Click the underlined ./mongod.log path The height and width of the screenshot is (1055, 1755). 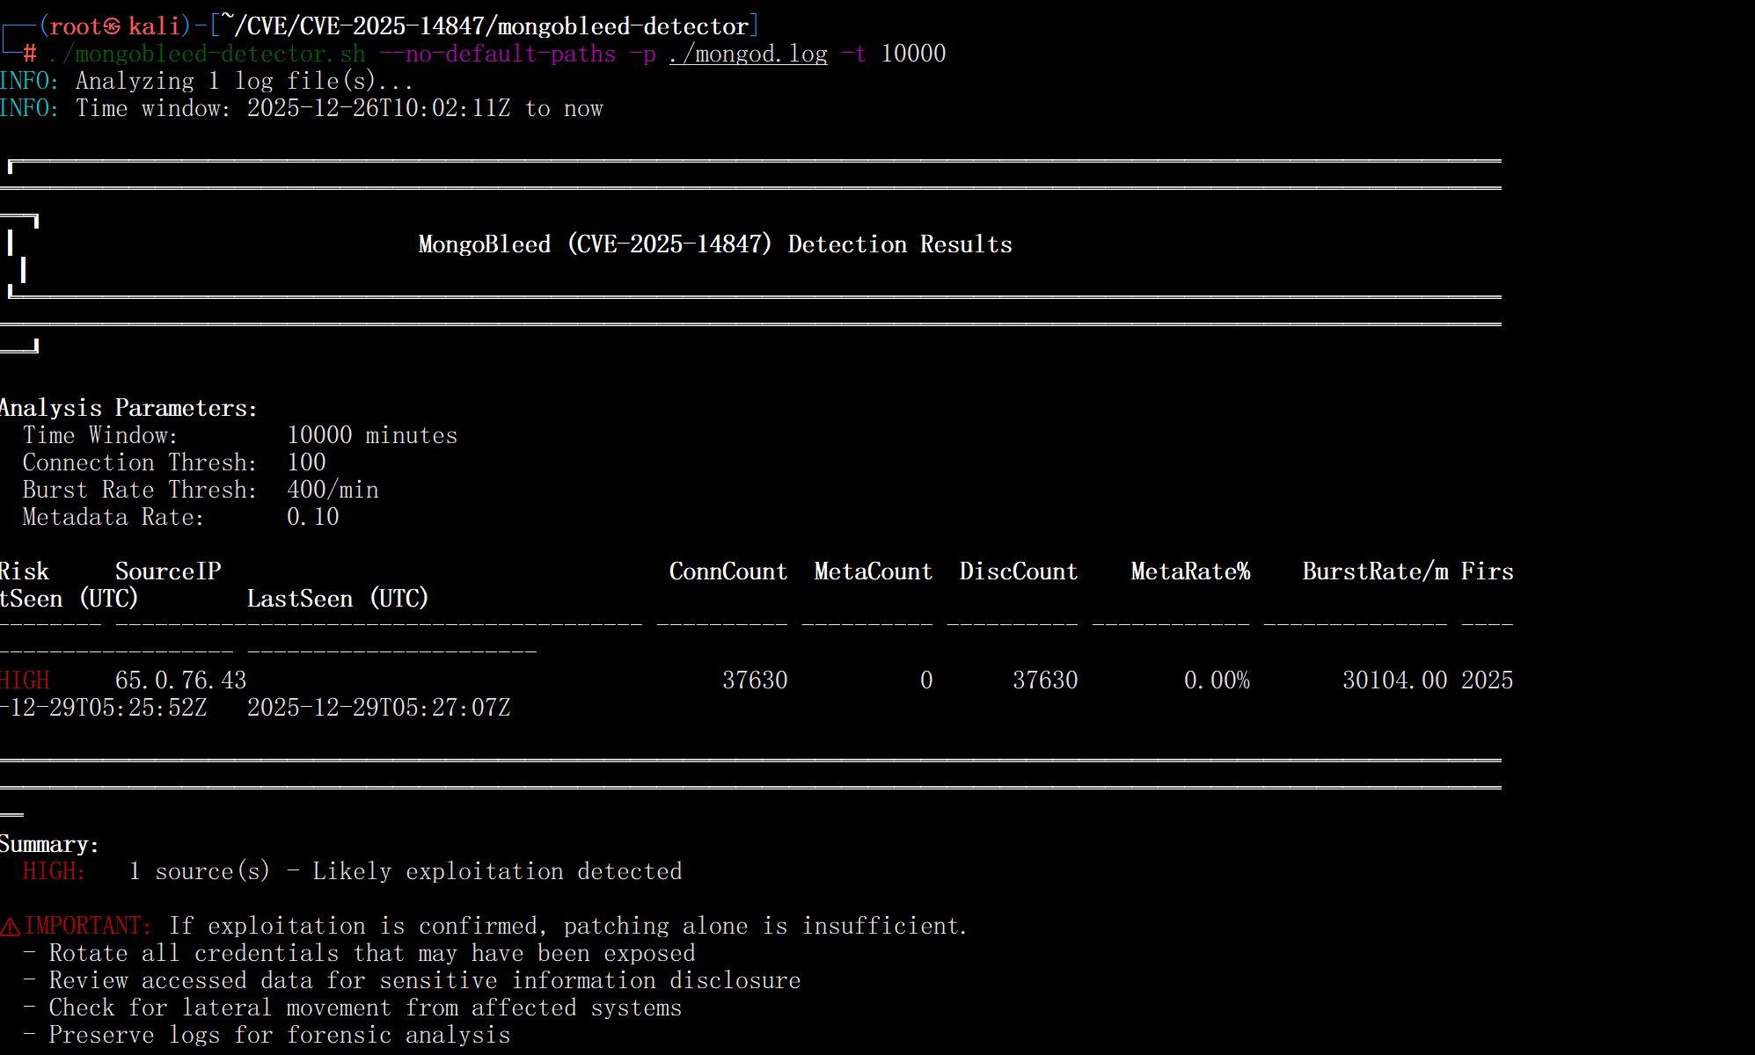click(x=748, y=54)
